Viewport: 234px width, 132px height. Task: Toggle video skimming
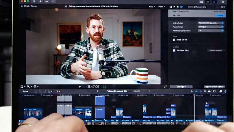[x=196, y=91]
